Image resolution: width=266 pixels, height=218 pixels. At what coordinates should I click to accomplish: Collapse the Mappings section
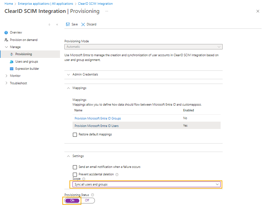tap(68, 88)
